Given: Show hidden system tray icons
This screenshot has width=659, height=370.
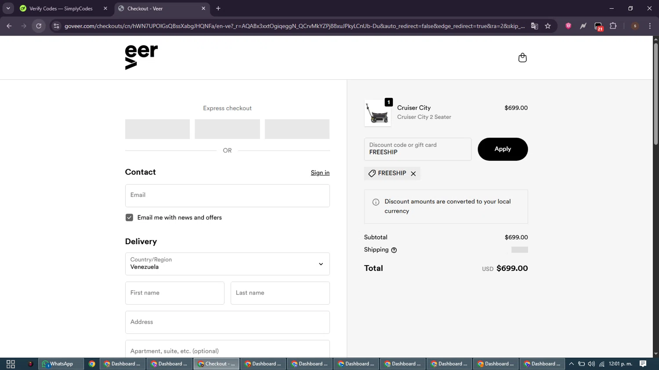Looking at the screenshot, I should click(x=571, y=364).
